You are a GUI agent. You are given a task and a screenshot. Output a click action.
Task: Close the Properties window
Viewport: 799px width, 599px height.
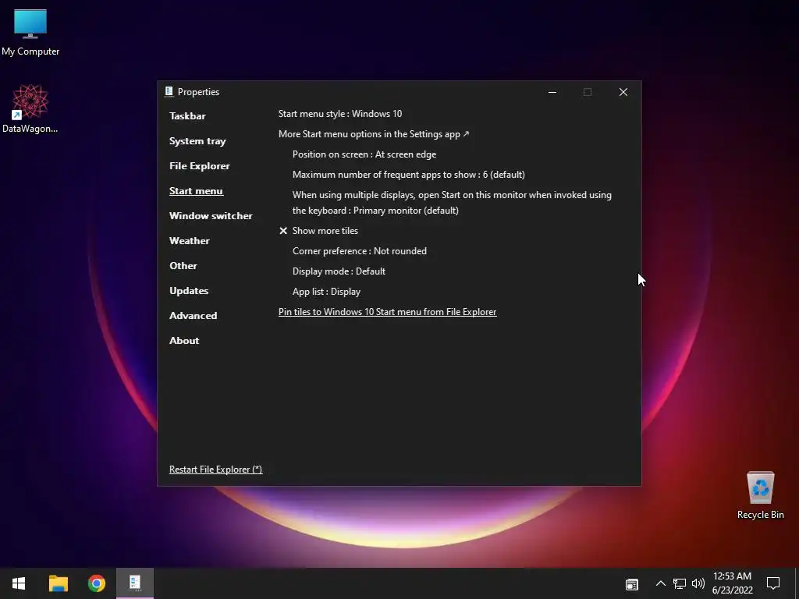tap(623, 92)
